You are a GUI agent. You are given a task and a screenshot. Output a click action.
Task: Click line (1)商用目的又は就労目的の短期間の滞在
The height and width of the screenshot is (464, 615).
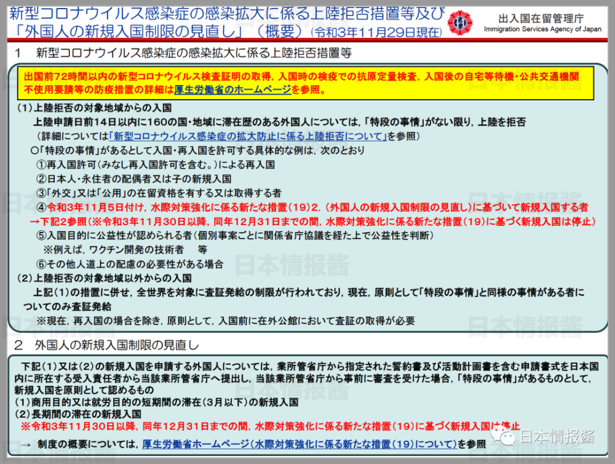[156, 402]
